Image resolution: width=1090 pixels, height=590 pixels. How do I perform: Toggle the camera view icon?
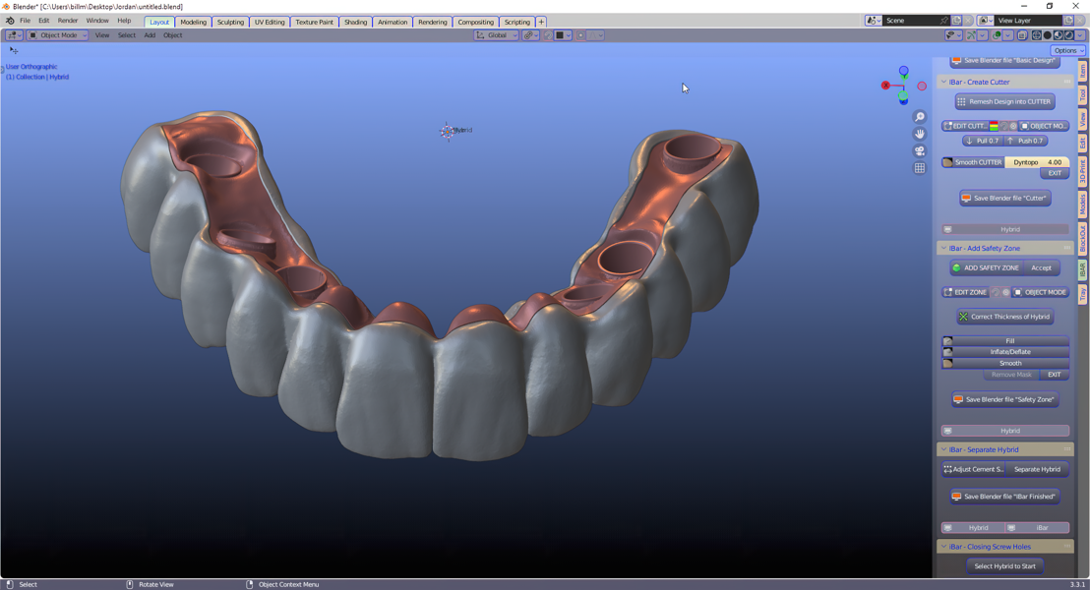[x=920, y=151]
